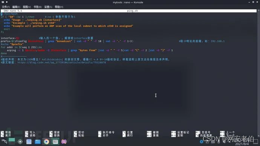Click the ping.sh filename in nano header
Image resolution: width=260 pixels, height=146 pixels.
click(x=132, y=11)
